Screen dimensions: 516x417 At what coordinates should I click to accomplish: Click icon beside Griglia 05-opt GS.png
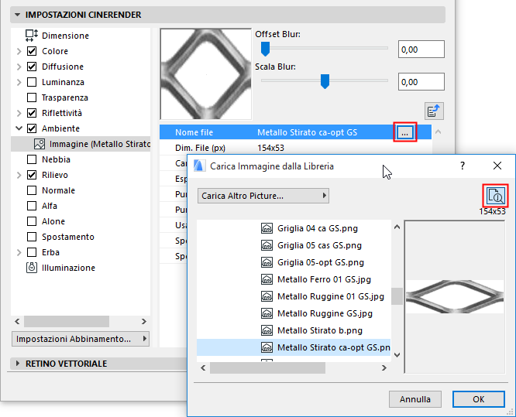point(267,262)
